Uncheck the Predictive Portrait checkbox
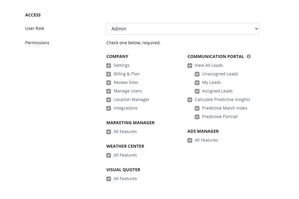Viewport: 299px width, 199px height. click(197, 117)
